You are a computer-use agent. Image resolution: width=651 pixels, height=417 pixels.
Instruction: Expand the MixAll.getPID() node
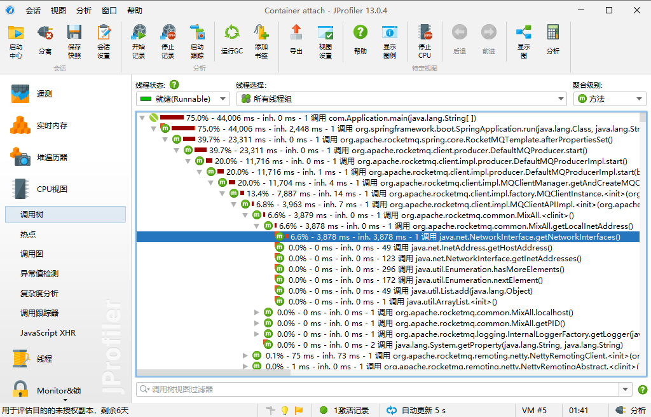click(x=257, y=323)
